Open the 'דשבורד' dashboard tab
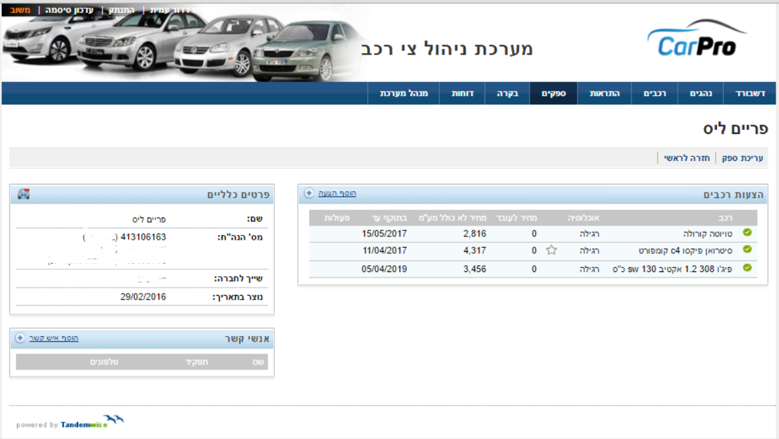779x439 pixels. click(x=749, y=94)
